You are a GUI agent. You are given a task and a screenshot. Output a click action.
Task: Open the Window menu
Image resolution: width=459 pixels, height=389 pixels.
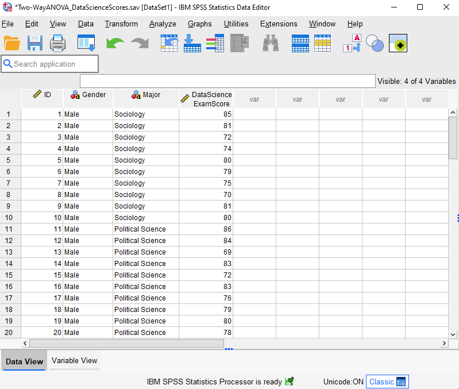pos(322,24)
